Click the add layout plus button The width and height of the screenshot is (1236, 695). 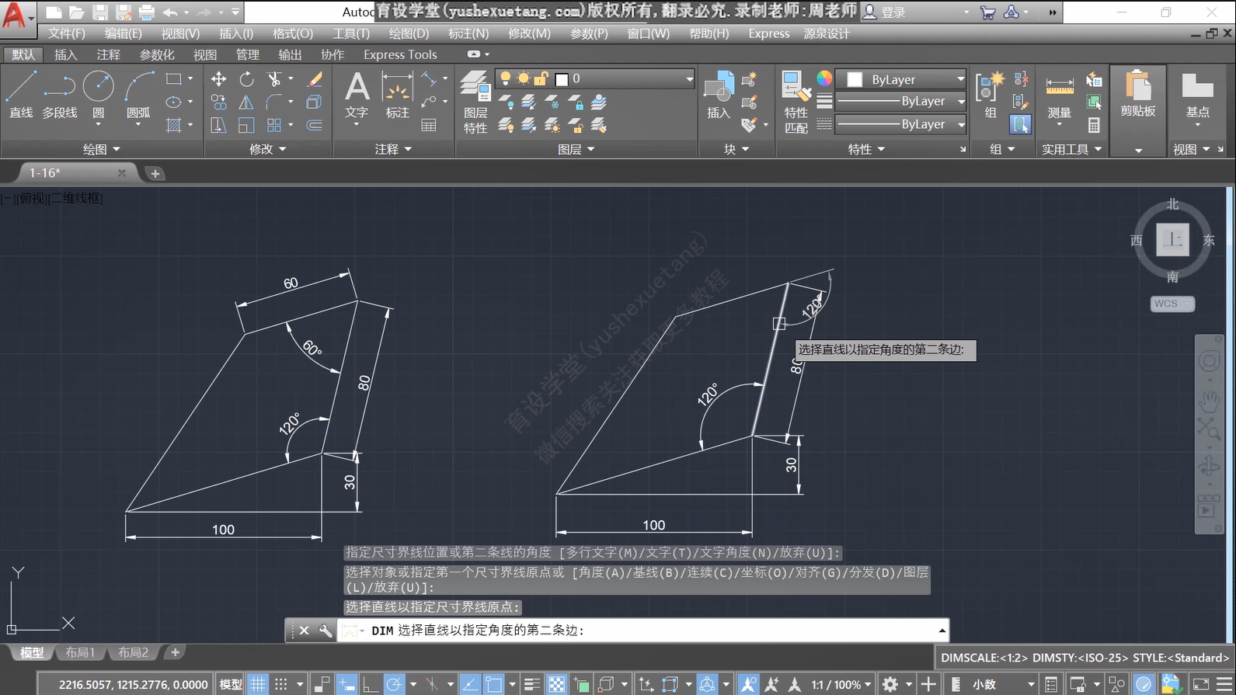coord(175,652)
